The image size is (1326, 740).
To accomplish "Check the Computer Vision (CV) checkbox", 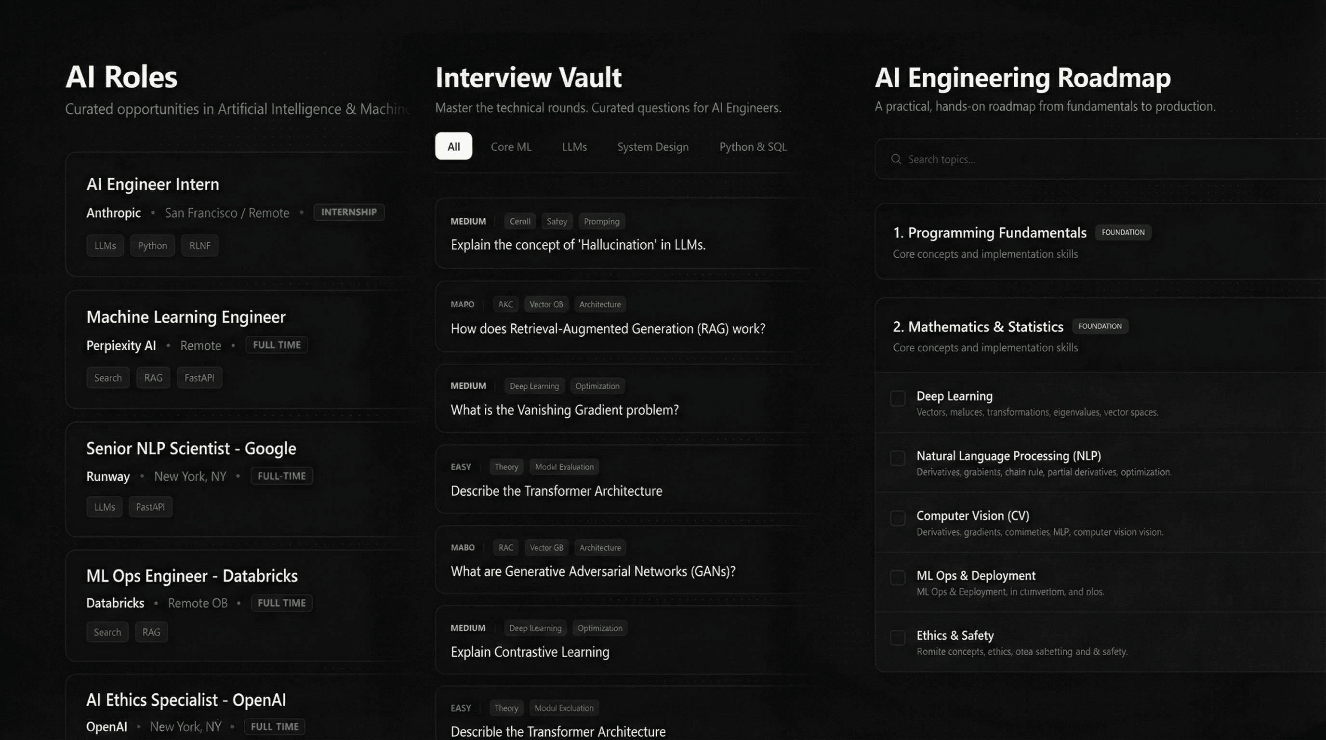I will pos(897,518).
